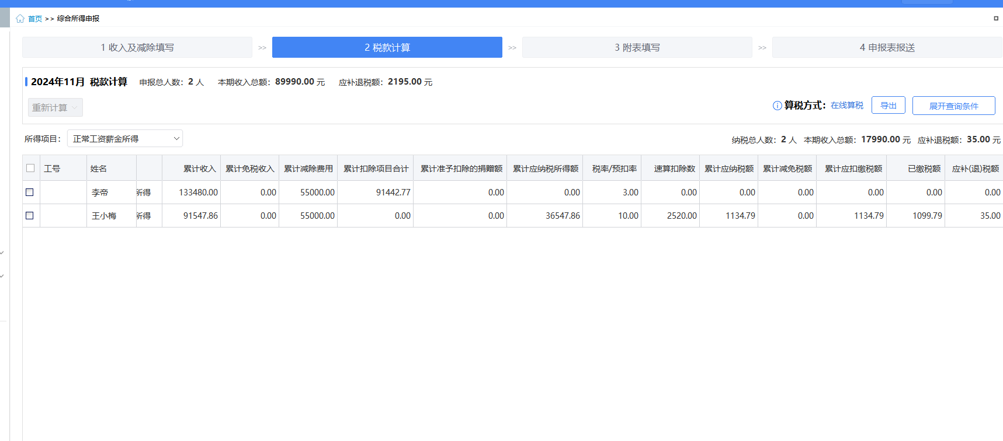Go to step 1 收入及减除填写
1003x441 pixels.
point(137,47)
